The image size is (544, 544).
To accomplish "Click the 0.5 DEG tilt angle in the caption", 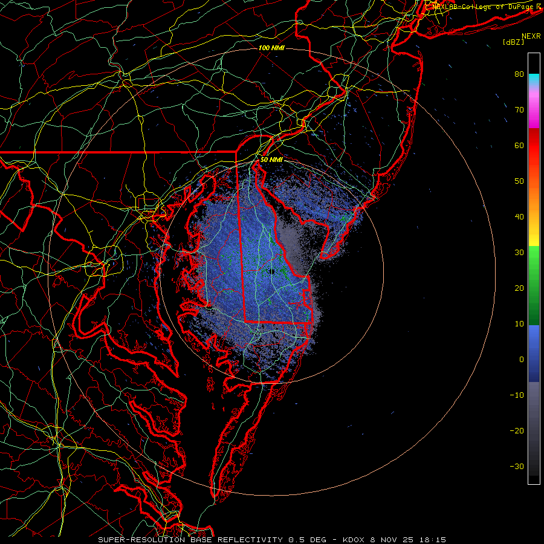I will coord(308,540).
